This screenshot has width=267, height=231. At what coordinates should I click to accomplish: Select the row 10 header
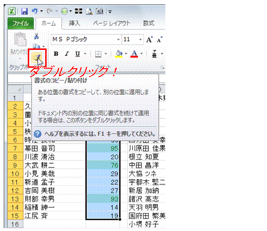click(x=16, y=174)
